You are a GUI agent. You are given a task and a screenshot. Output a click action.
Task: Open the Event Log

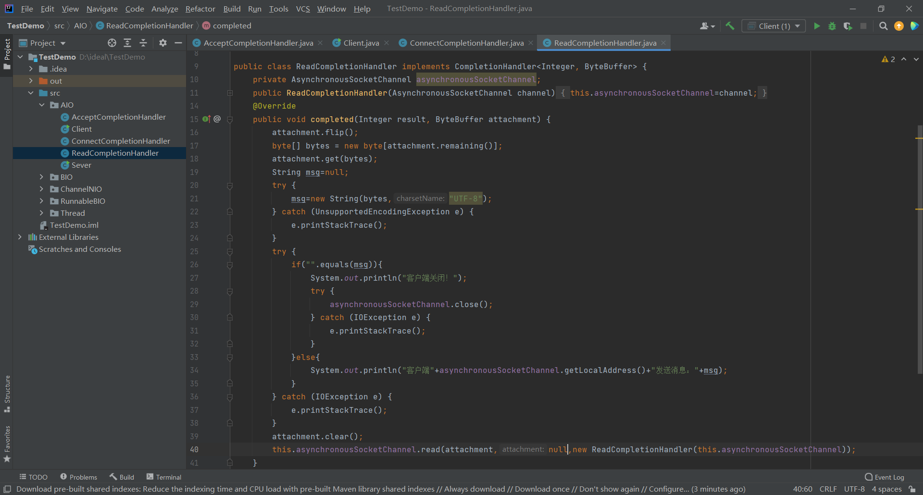coord(885,477)
